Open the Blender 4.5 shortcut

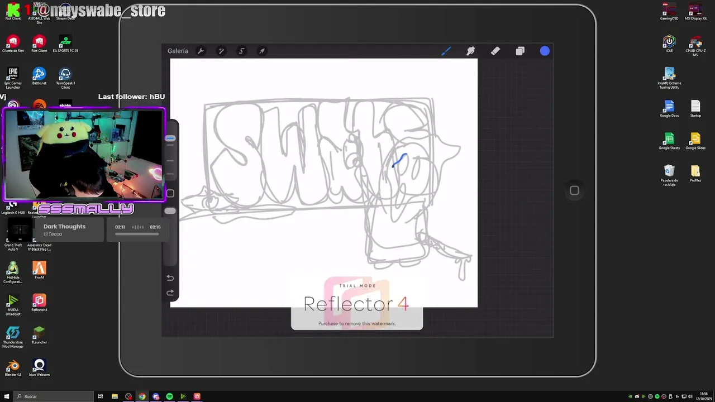click(x=13, y=368)
